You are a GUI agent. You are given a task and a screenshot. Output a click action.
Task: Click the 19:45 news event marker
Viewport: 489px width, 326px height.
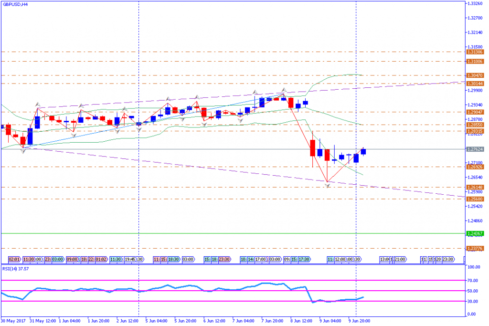tap(130, 259)
